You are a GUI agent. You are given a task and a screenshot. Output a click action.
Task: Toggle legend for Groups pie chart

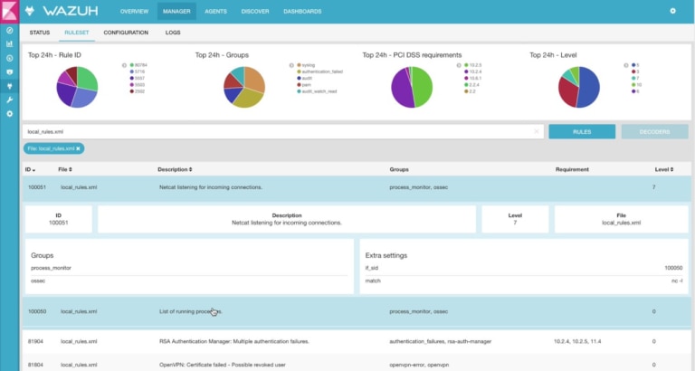coord(291,65)
